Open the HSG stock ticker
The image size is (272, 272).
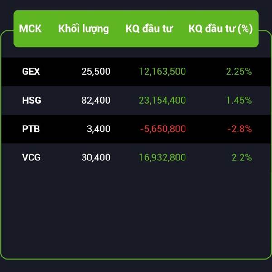point(32,100)
